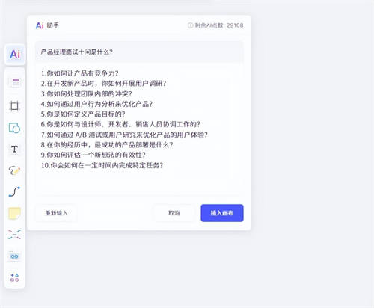
Task: Select the connector line tool
Action: point(14,192)
